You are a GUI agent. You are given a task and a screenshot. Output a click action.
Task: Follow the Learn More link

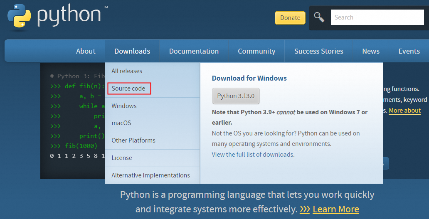click(x=335, y=209)
